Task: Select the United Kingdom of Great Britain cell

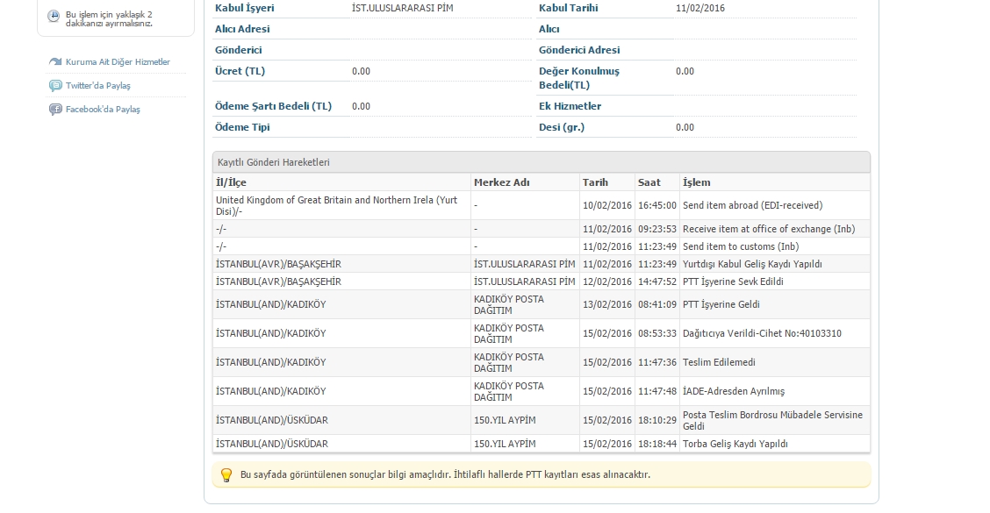Action: coord(341,206)
